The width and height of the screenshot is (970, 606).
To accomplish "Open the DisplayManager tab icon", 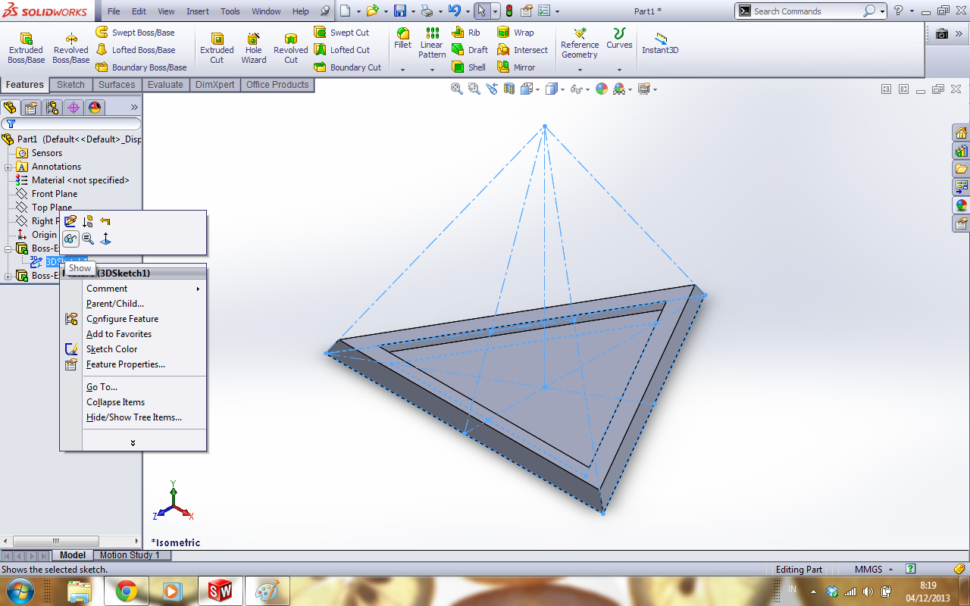I will pyautogui.click(x=95, y=108).
